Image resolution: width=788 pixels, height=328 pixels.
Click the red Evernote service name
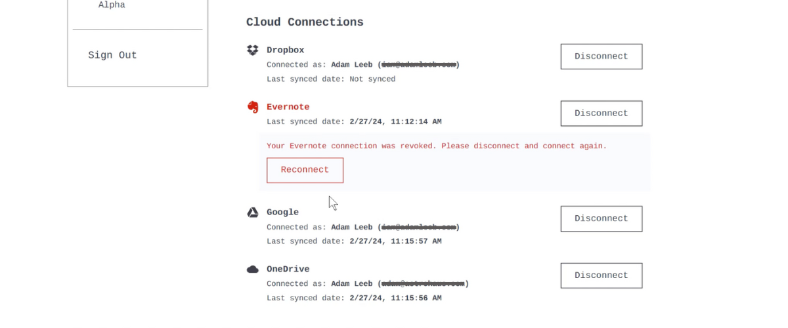288,107
